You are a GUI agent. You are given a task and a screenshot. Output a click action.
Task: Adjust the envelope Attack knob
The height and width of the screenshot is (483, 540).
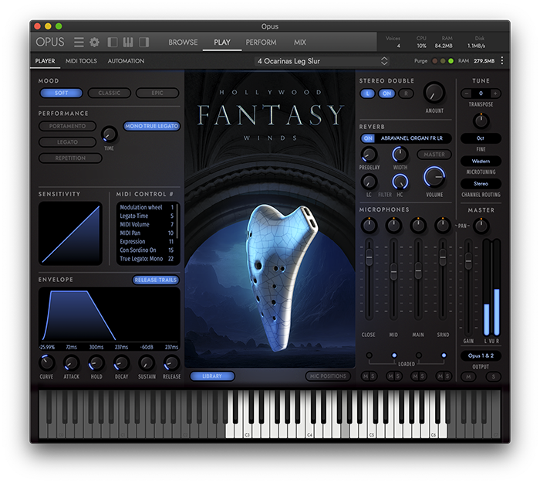click(x=71, y=362)
